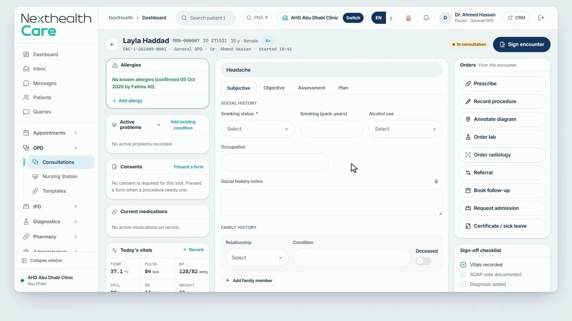Viewport: 572px width, 321px height.
Task: Switch to the Objective tab
Action: pos(274,88)
